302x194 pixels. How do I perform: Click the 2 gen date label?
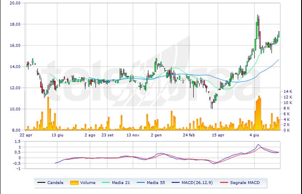(156, 135)
